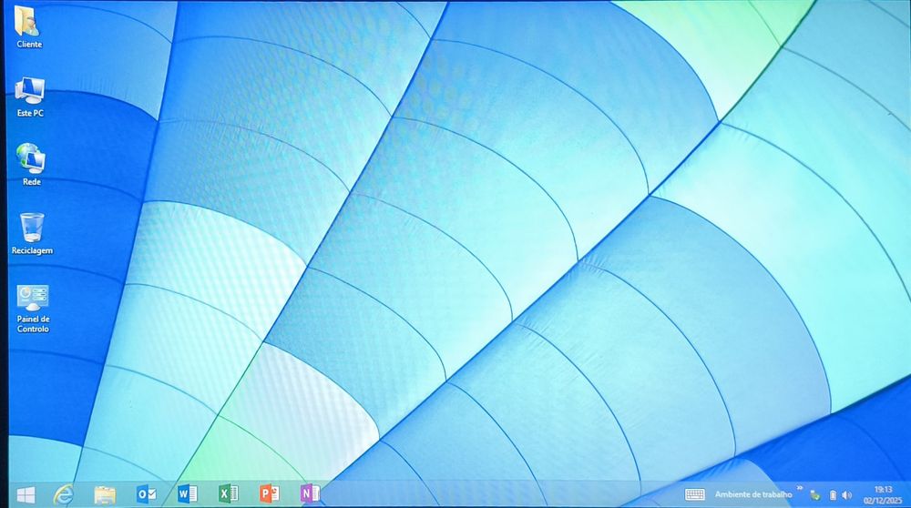The image size is (911, 508).
Task: Select the Rede network icon
Action: point(31,165)
